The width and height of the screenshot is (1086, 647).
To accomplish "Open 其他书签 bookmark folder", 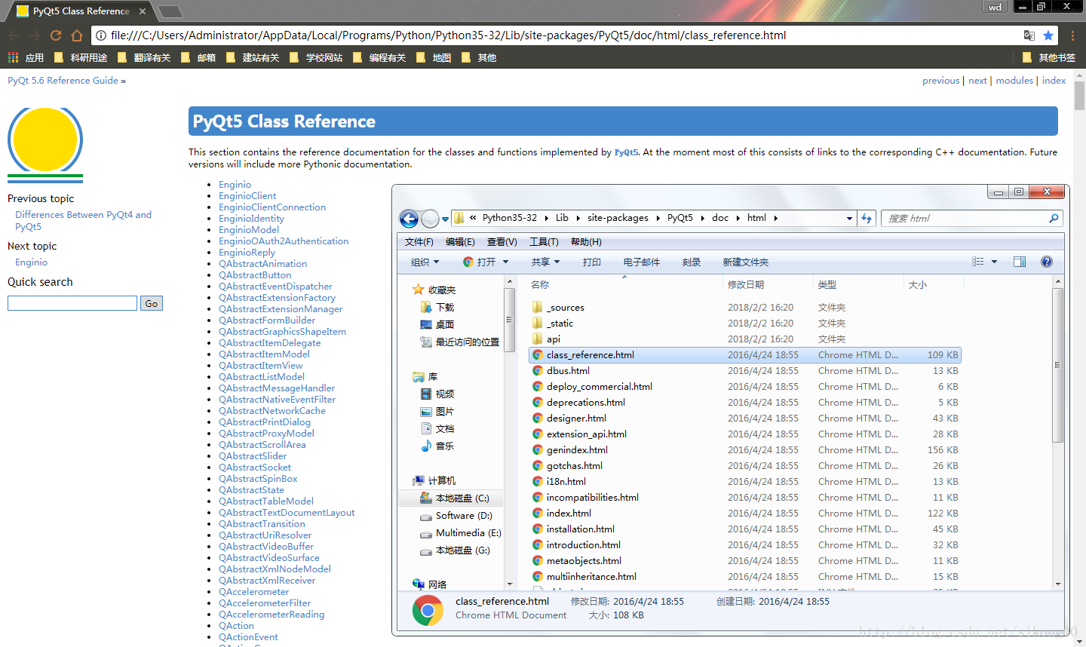I will tap(1049, 57).
